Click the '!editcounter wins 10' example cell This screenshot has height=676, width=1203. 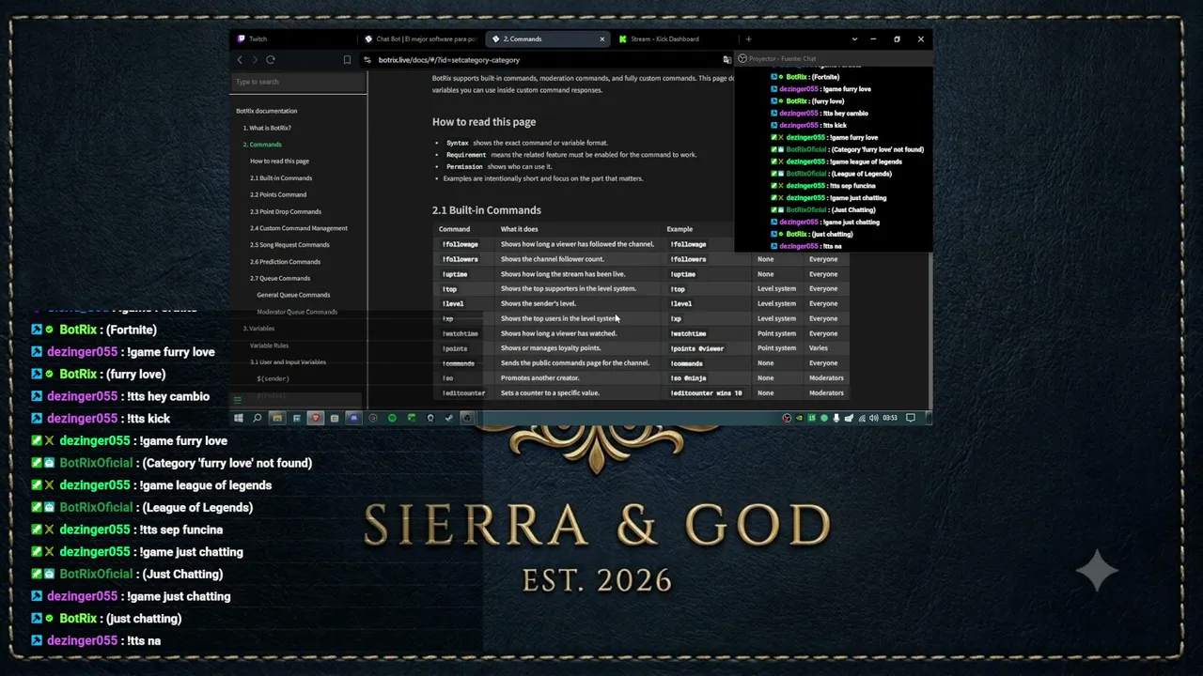pos(706,393)
